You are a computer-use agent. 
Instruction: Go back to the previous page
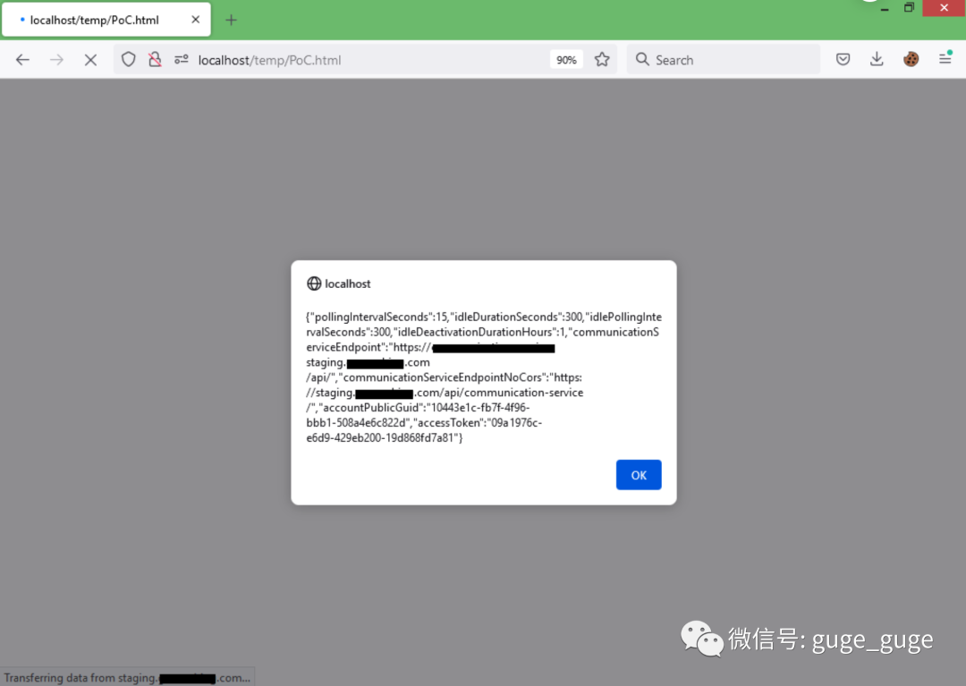[23, 60]
